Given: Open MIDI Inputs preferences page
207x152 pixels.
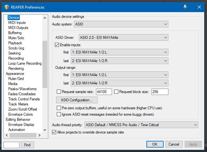Looking at the screenshot, I should (x=17, y=23).
